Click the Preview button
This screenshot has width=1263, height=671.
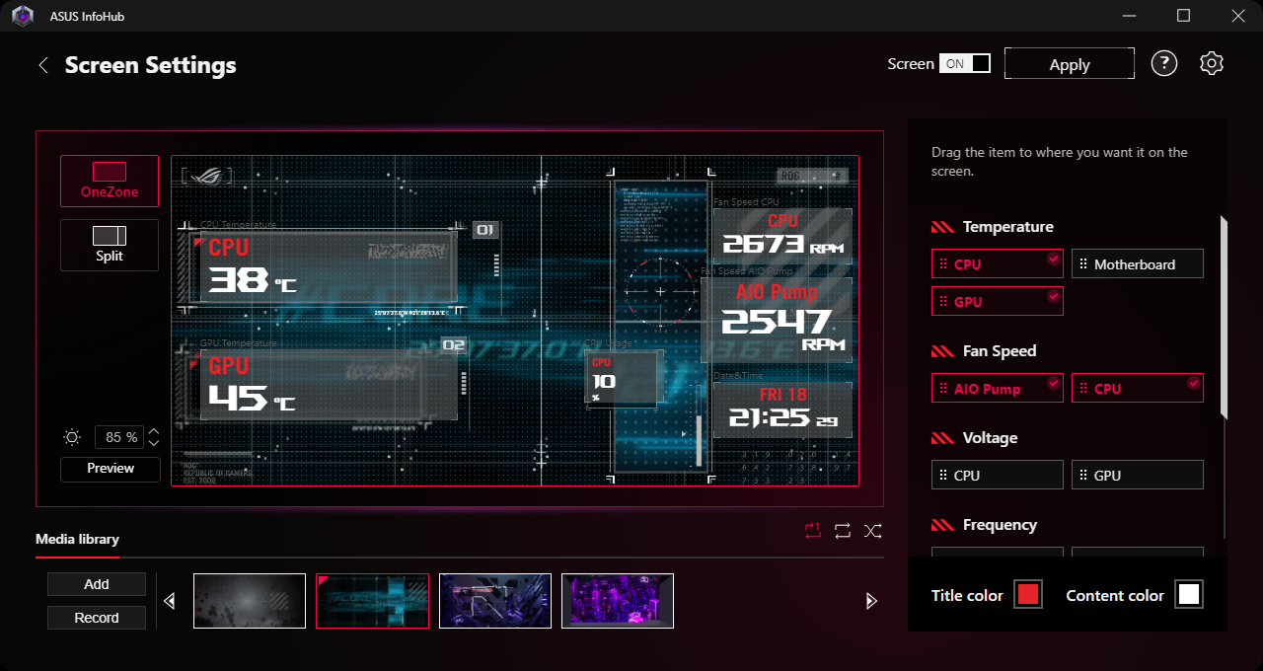[111, 469]
